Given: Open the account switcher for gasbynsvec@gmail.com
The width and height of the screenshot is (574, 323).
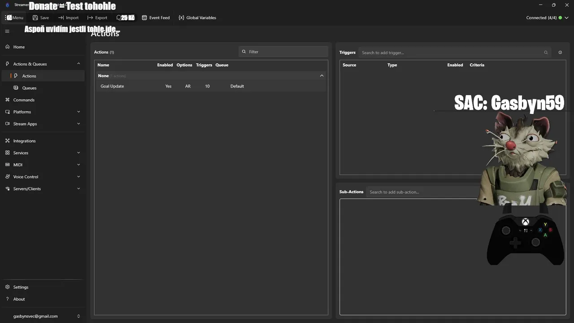Looking at the screenshot, I should [78, 316].
